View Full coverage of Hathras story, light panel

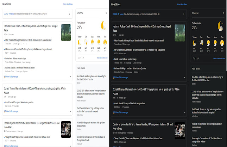tap(11, 77)
